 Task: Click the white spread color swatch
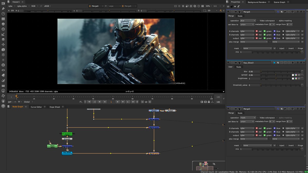click(293, 75)
